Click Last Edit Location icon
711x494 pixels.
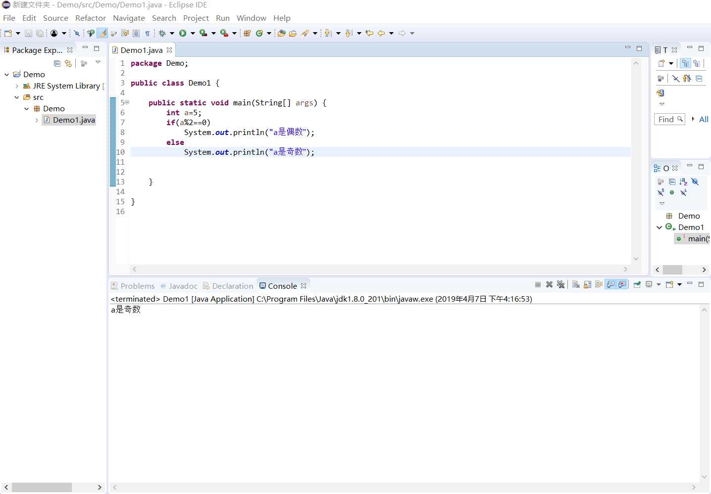tap(369, 33)
